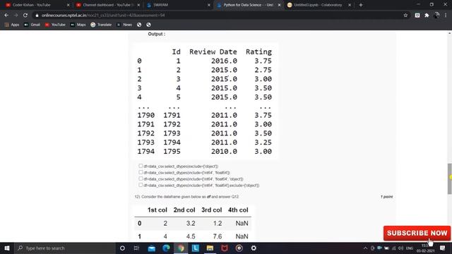Click the address bar URL

[x=103, y=16]
